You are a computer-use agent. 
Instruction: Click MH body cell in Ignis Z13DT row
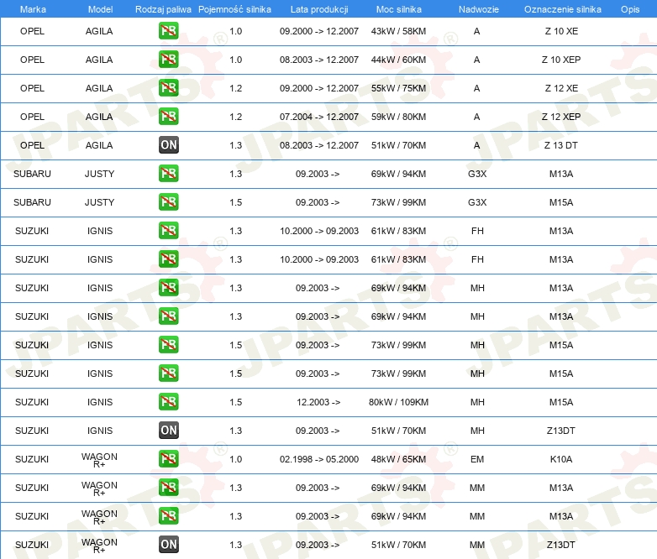(477, 431)
